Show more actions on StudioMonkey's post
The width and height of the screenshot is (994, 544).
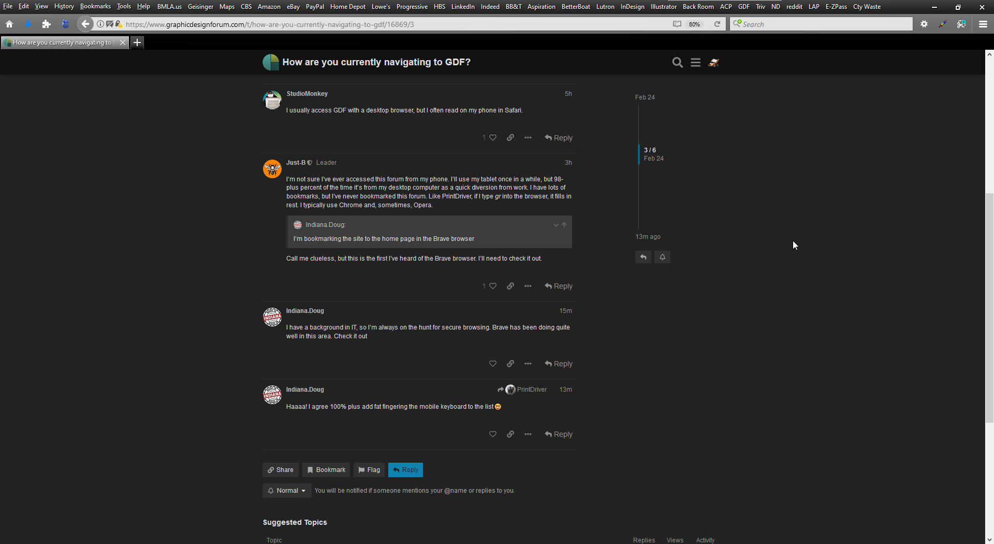click(x=528, y=138)
